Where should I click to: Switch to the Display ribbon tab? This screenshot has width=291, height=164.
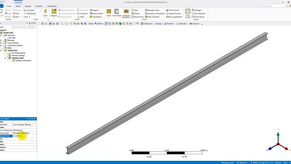click(28, 6)
